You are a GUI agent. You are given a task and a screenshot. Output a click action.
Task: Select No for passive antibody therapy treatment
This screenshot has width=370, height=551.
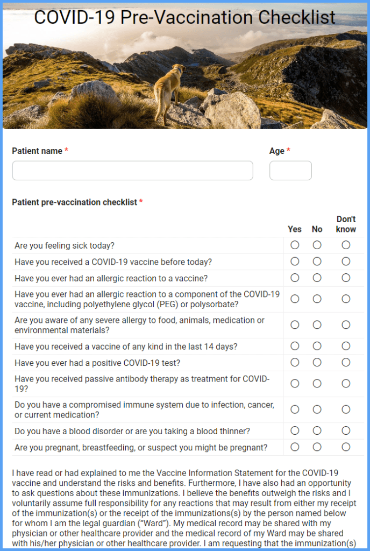[x=317, y=384]
